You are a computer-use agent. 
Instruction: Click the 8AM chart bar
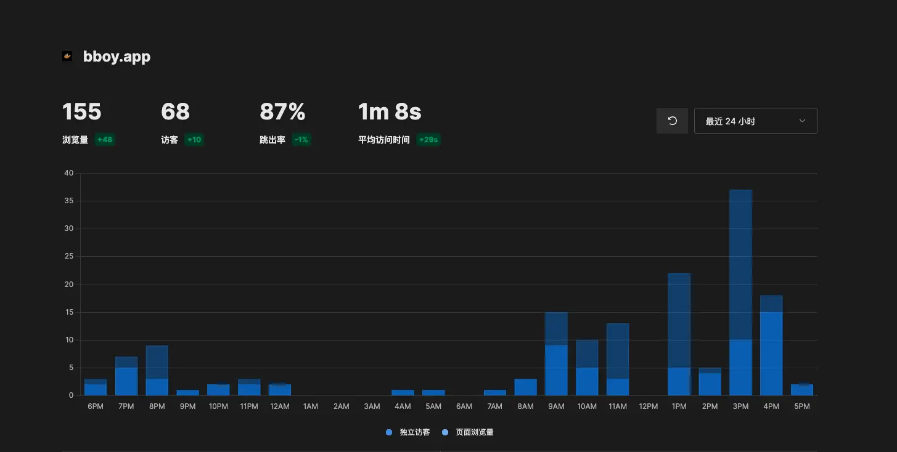[x=525, y=387]
